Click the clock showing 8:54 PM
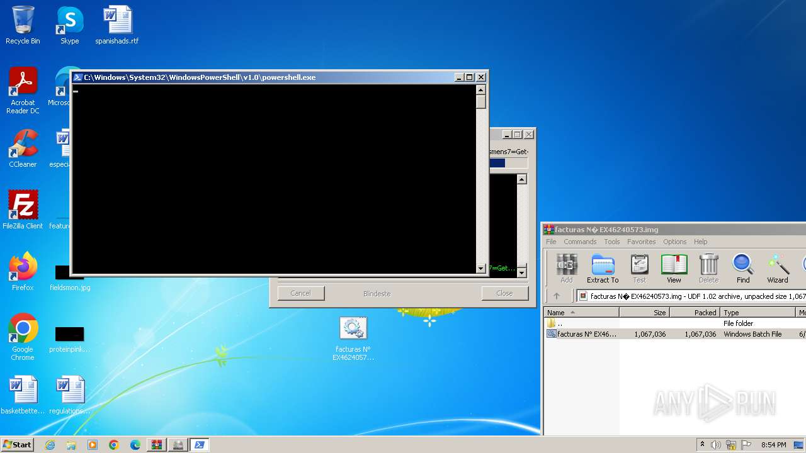The height and width of the screenshot is (453, 806). [x=773, y=445]
